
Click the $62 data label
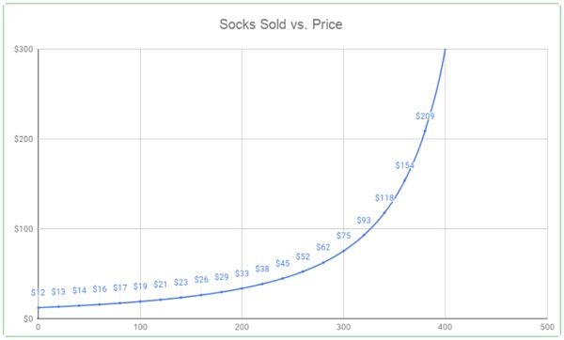coord(323,247)
